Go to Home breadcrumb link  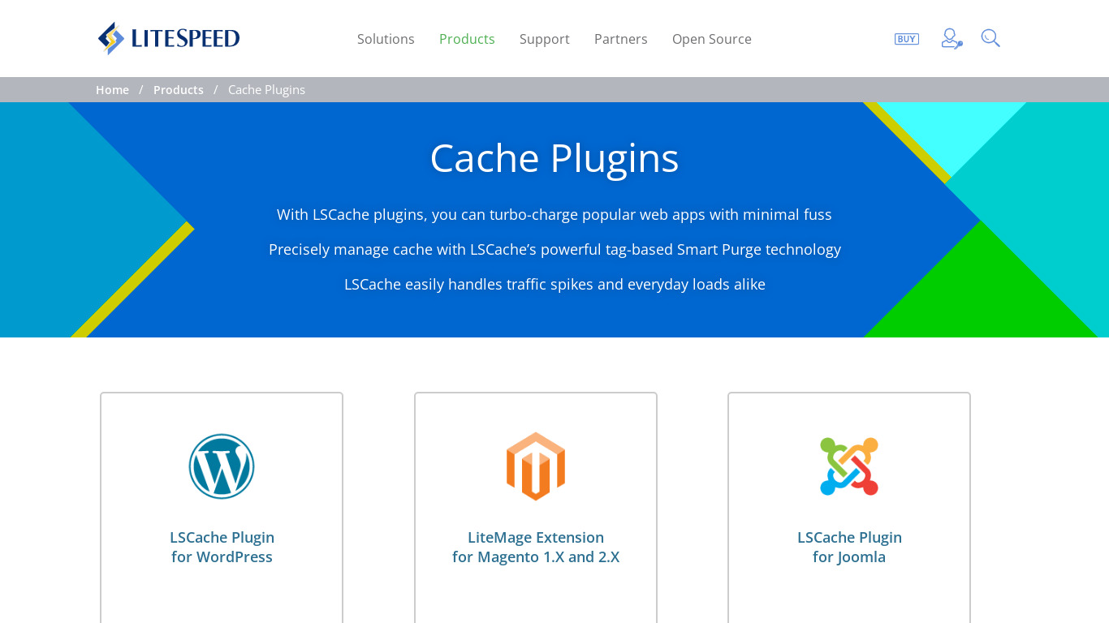point(112,90)
